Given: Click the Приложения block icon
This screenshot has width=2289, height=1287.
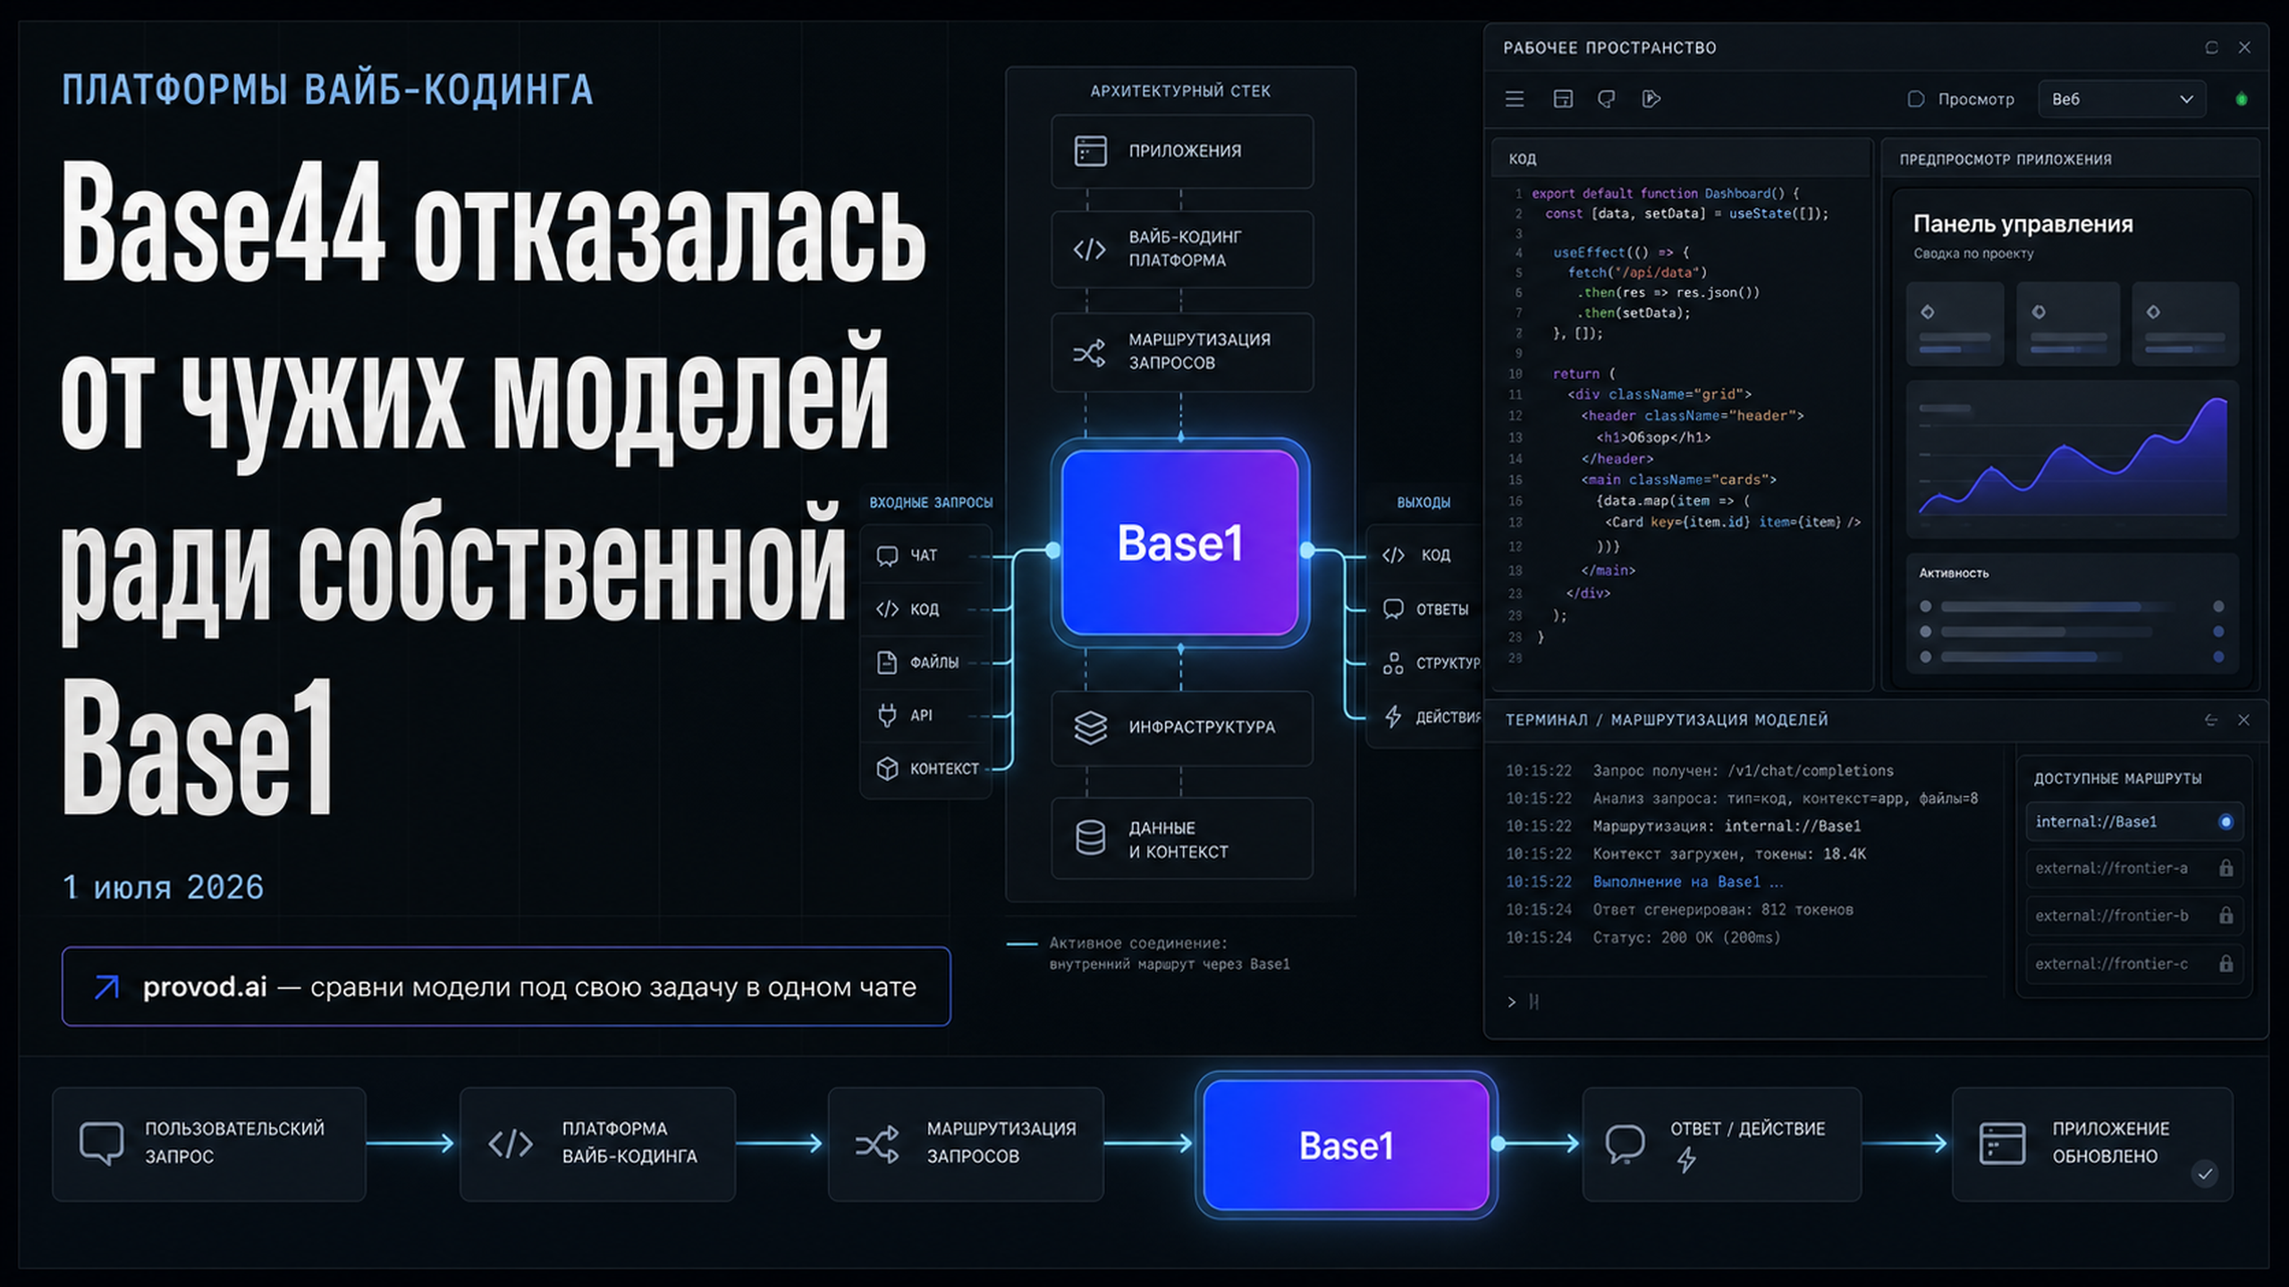Looking at the screenshot, I should 1090,151.
